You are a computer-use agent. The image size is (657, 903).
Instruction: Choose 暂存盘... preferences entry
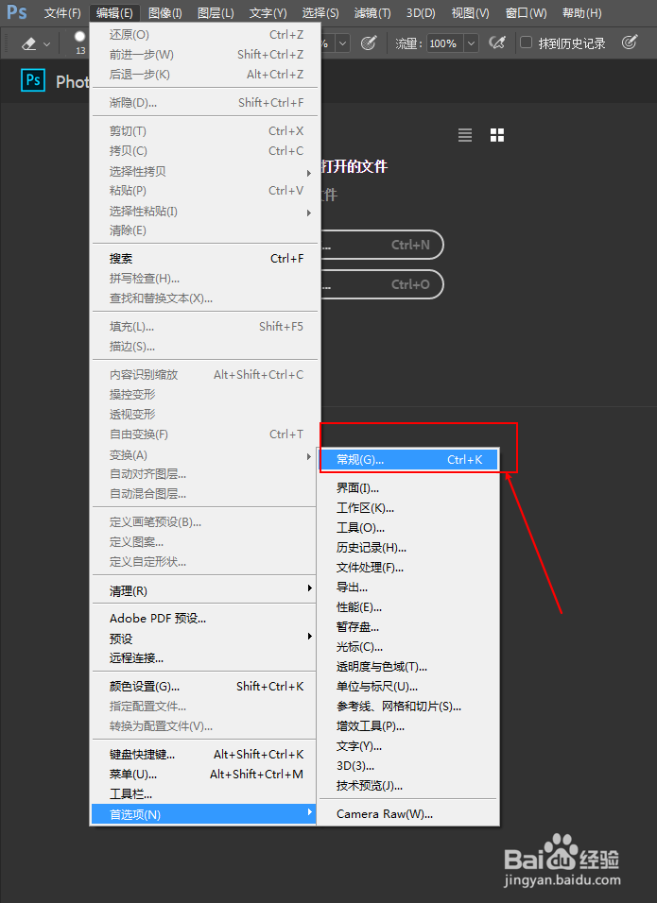[409, 627]
